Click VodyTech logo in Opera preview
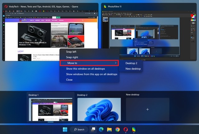199x134 pixels. click(x=23, y=20)
